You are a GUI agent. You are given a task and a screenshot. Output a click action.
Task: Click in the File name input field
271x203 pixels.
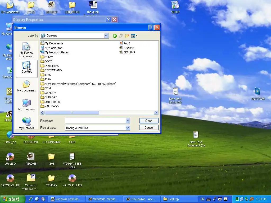coord(95,121)
